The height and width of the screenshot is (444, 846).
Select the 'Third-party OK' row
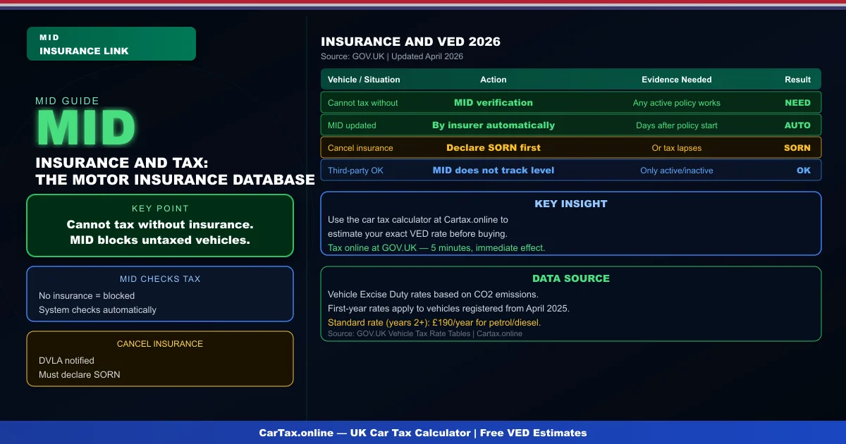pyautogui.click(x=571, y=170)
